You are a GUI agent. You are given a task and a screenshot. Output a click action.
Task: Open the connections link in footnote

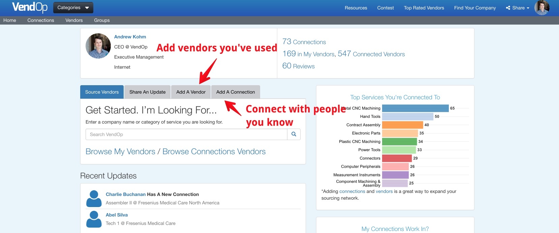pos(352,191)
